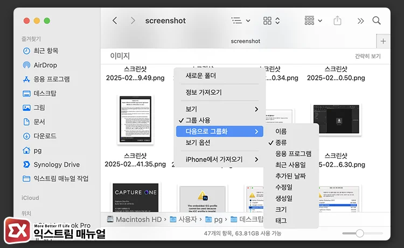Select file name 2025-02...9.49.png
404x248 pixels.
tap(135, 78)
